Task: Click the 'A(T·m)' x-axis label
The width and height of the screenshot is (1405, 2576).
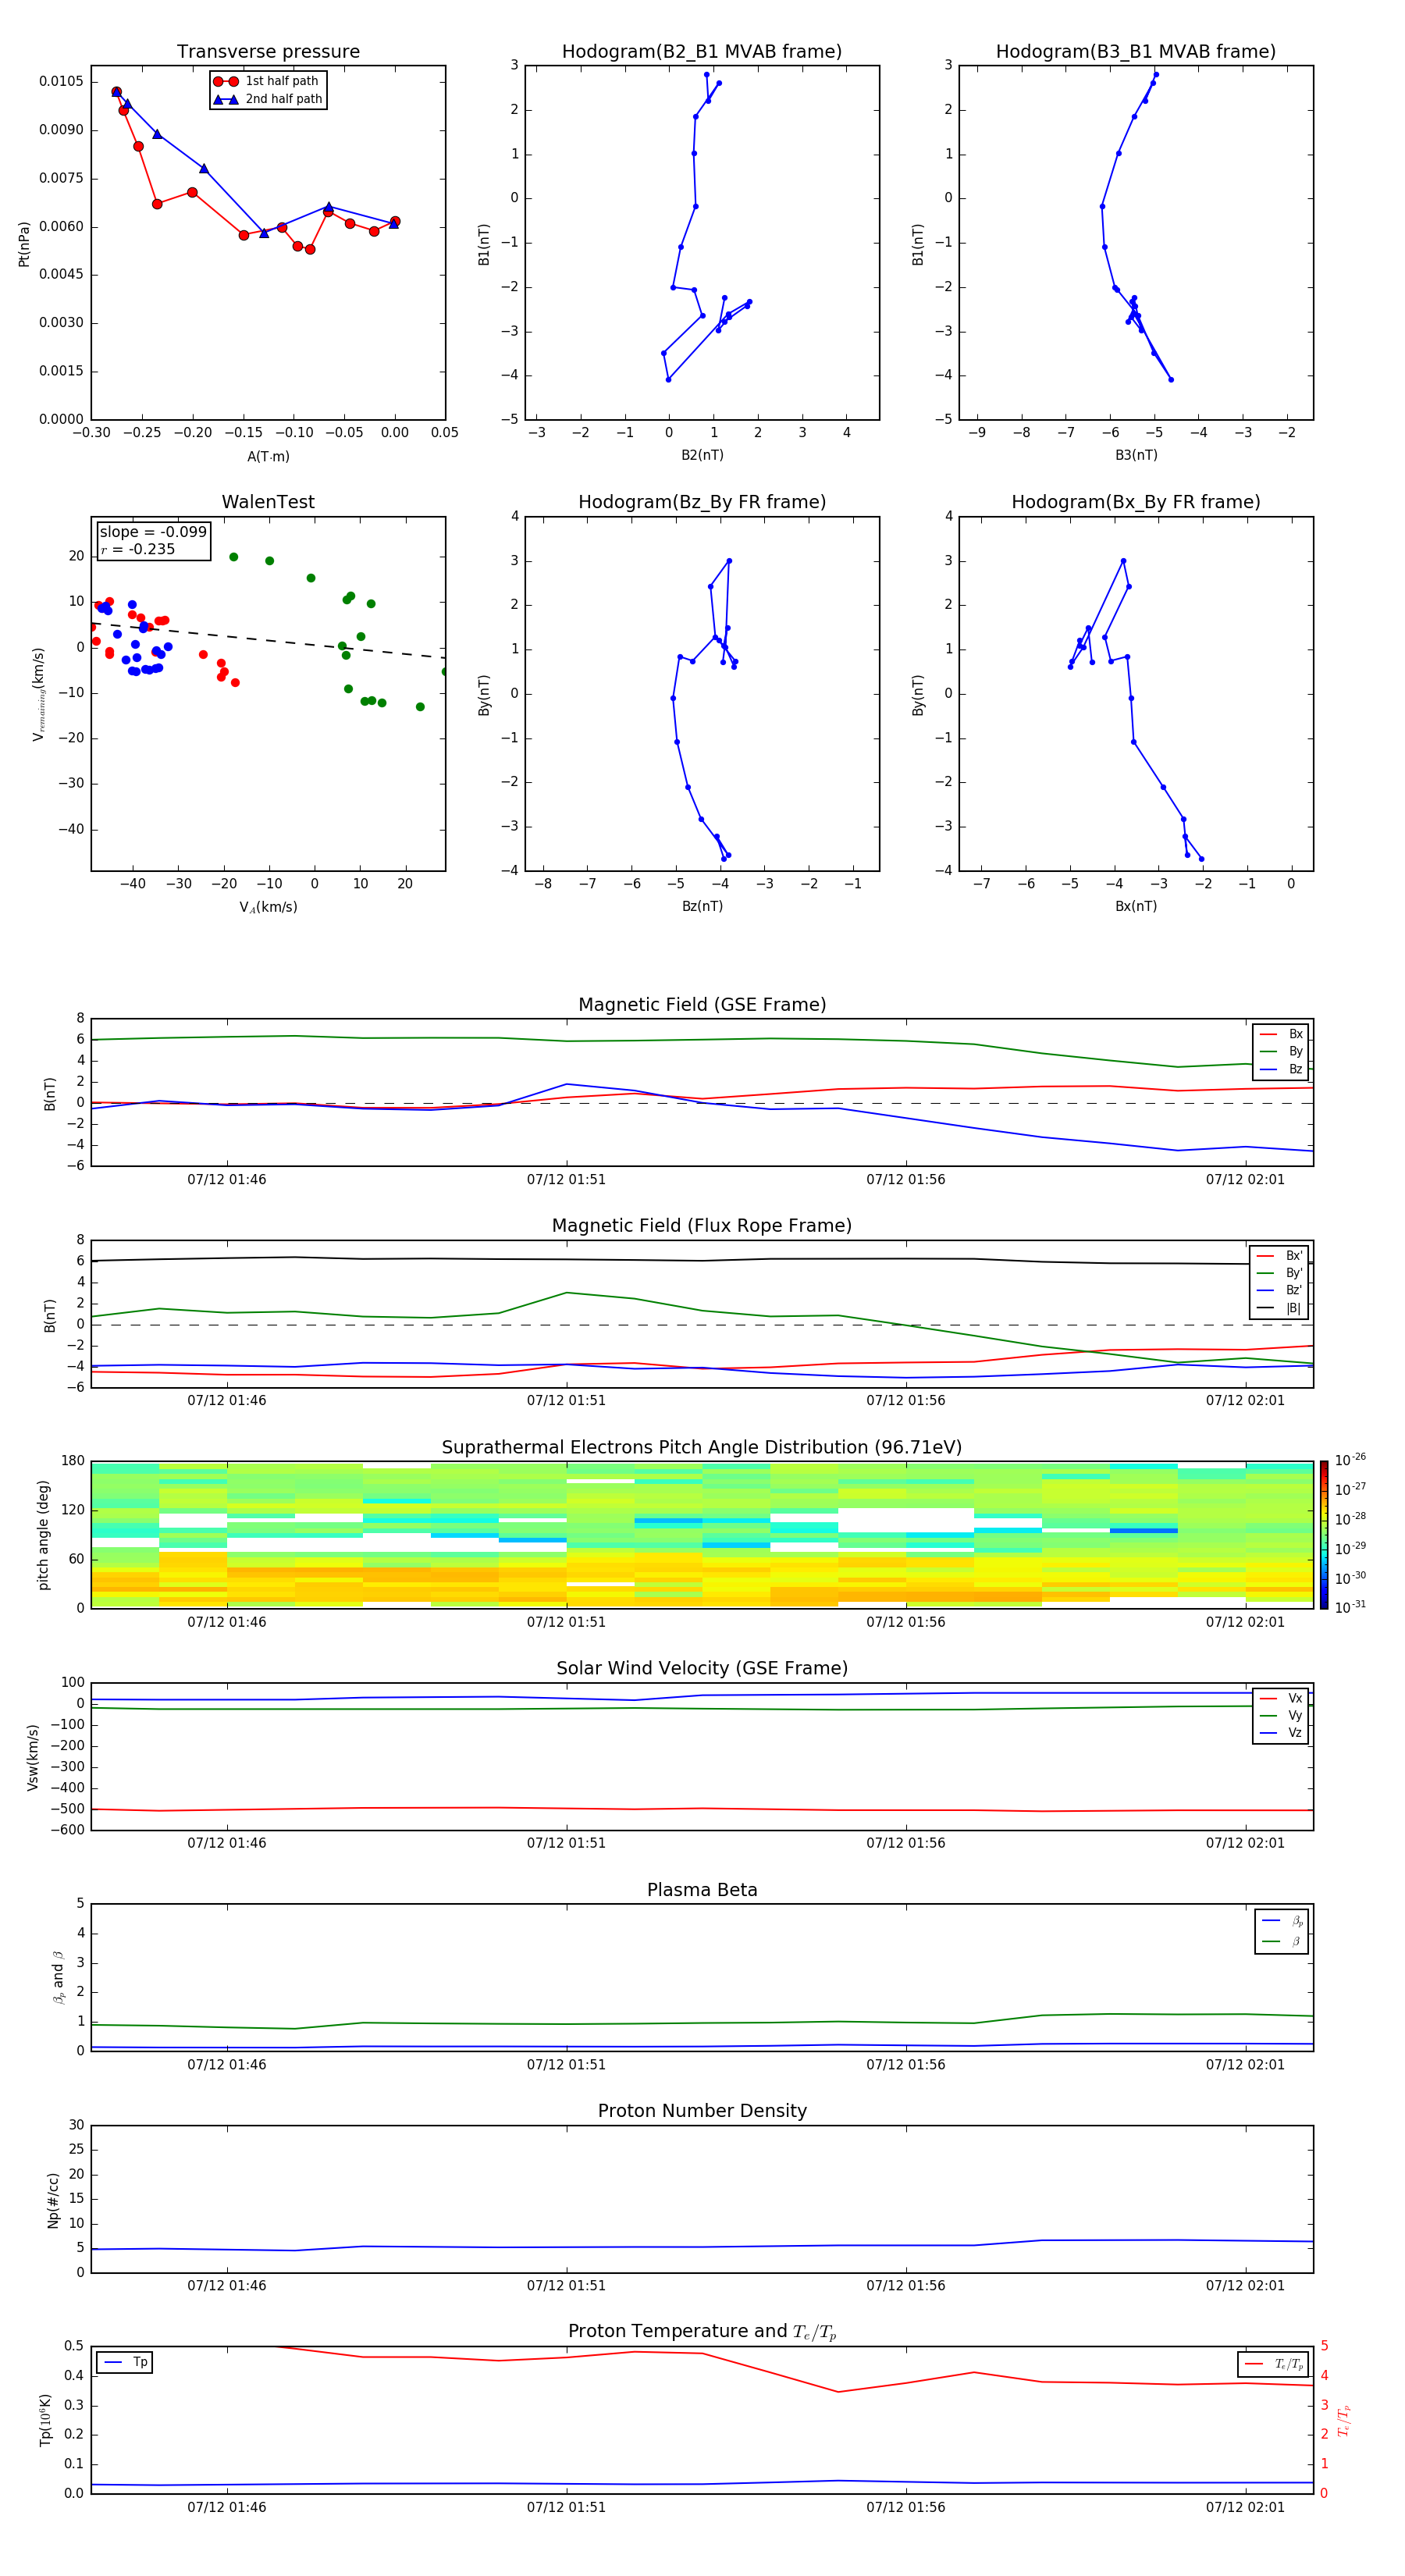Action: tap(268, 457)
